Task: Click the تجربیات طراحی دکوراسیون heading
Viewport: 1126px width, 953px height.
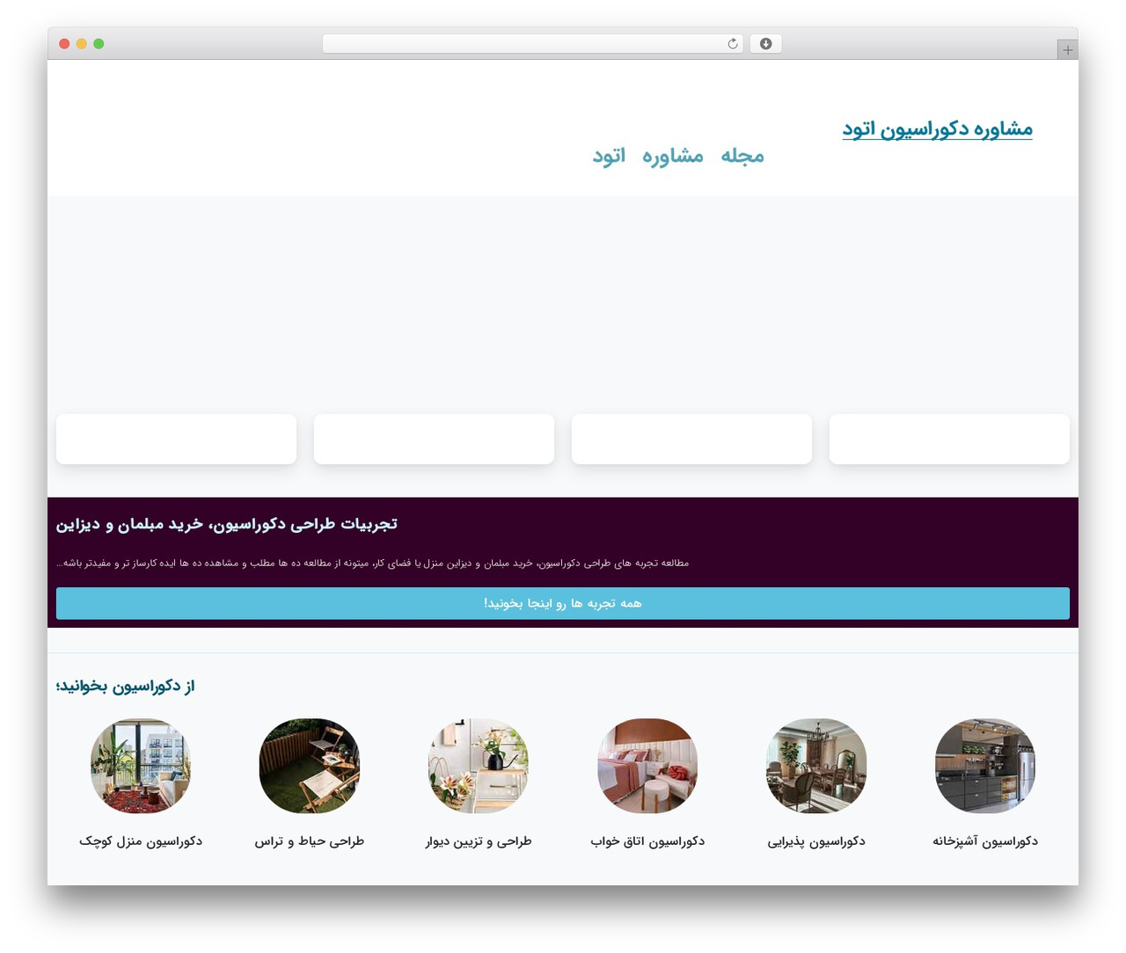Action: tap(226, 524)
